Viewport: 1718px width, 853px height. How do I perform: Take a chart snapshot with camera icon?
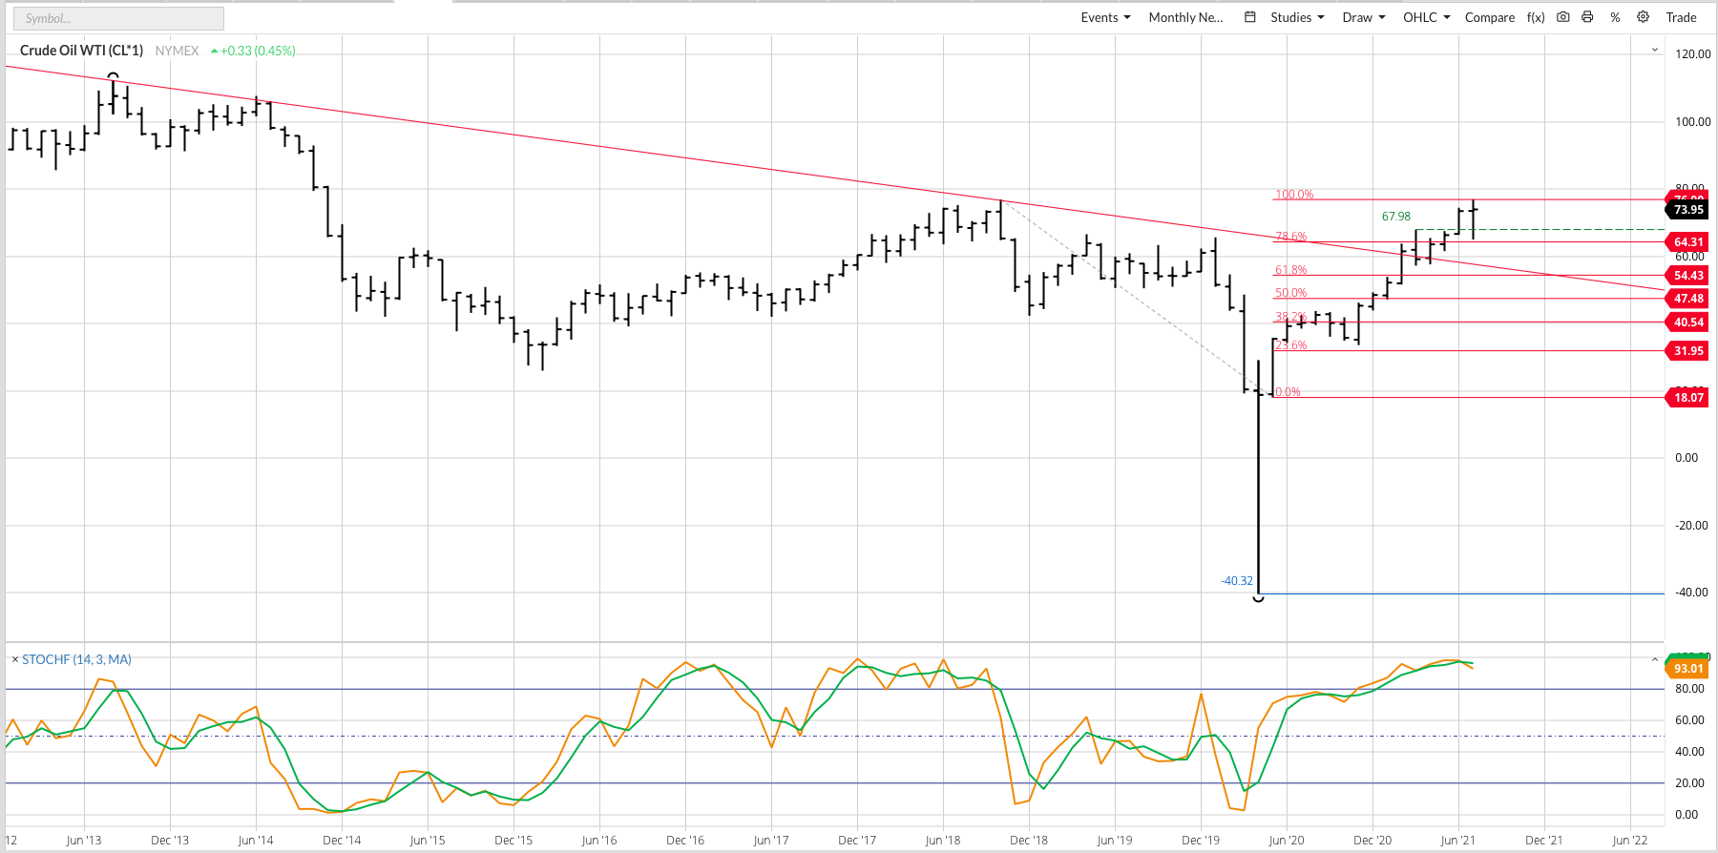click(x=1563, y=17)
